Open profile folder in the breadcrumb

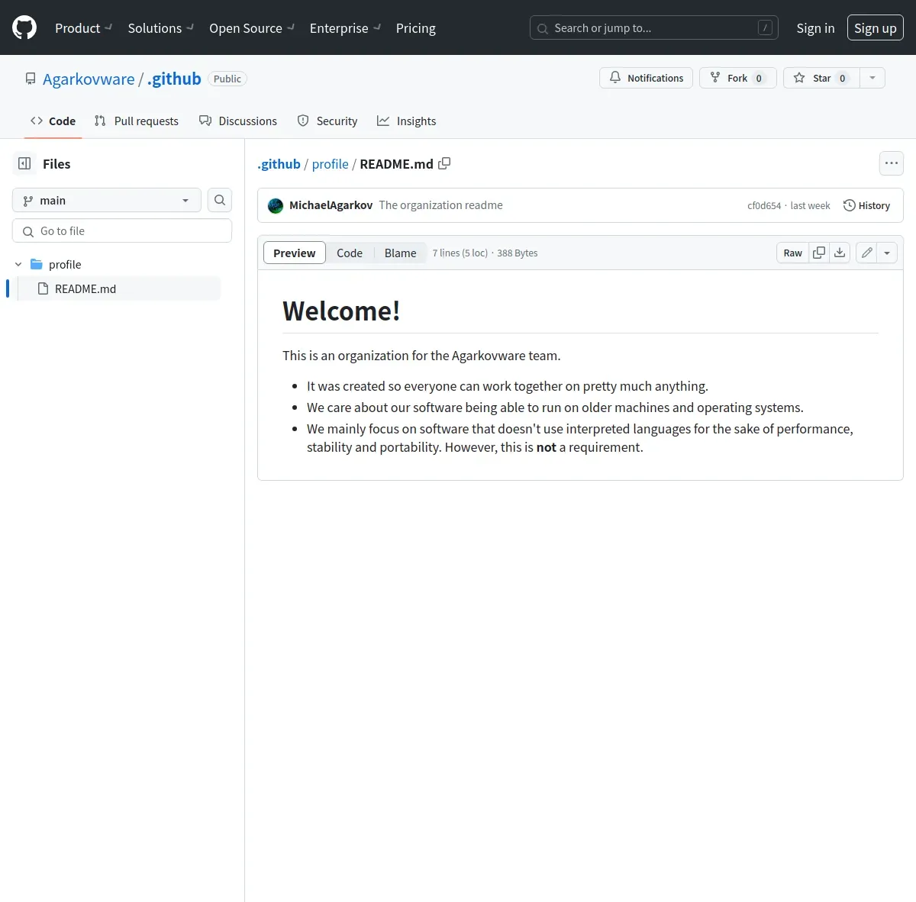tap(330, 163)
